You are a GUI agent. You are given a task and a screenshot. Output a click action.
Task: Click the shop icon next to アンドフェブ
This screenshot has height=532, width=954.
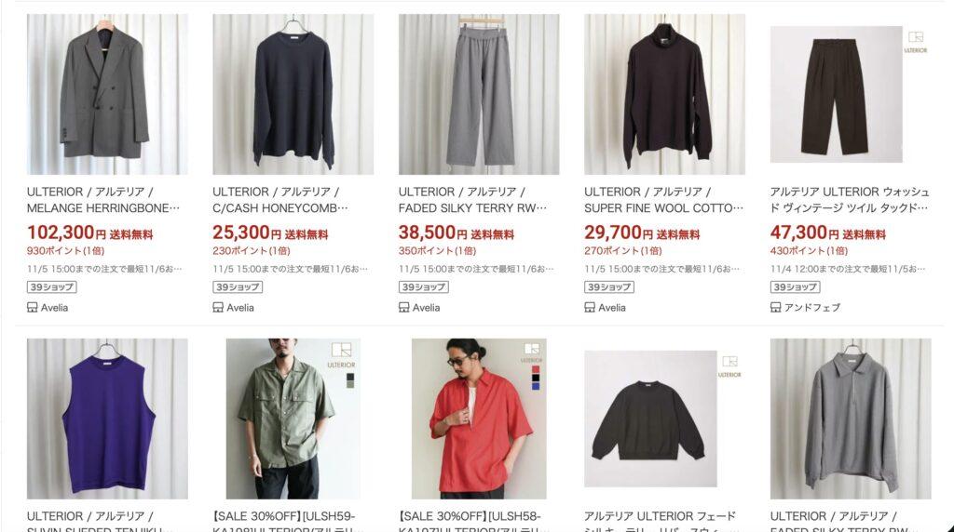pyautogui.click(x=776, y=307)
